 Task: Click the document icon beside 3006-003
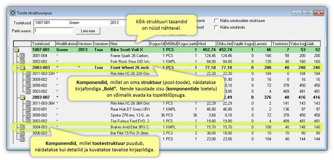(22, 133)
